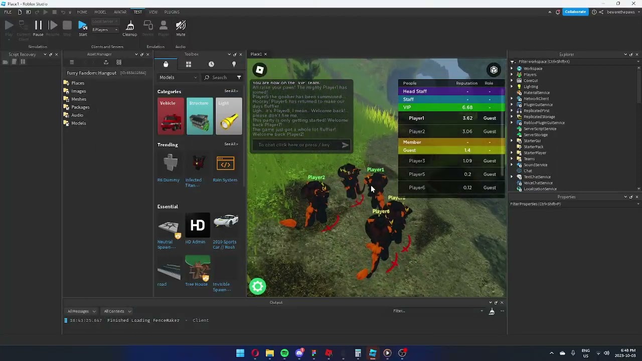Image resolution: width=642 pixels, height=361 pixels.
Task: Expand the Lighting node in Explorer
Action: [x=512, y=87]
